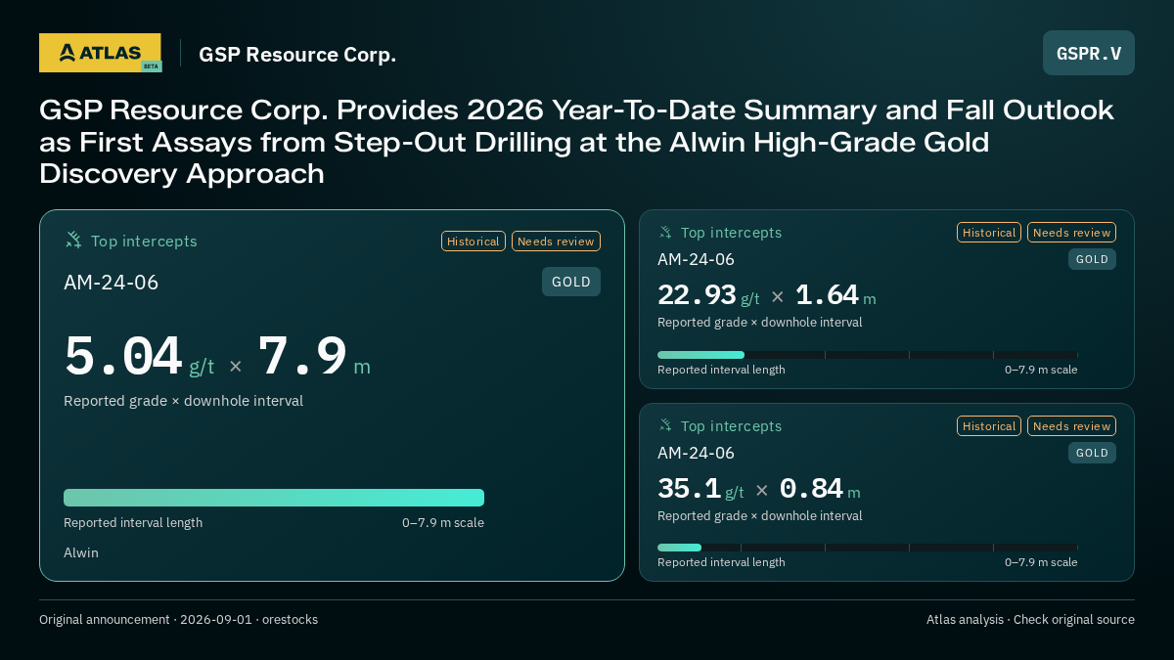Click Needs review tag in the 22.93 g/t card
The width and height of the screenshot is (1174, 660).
(x=1071, y=232)
